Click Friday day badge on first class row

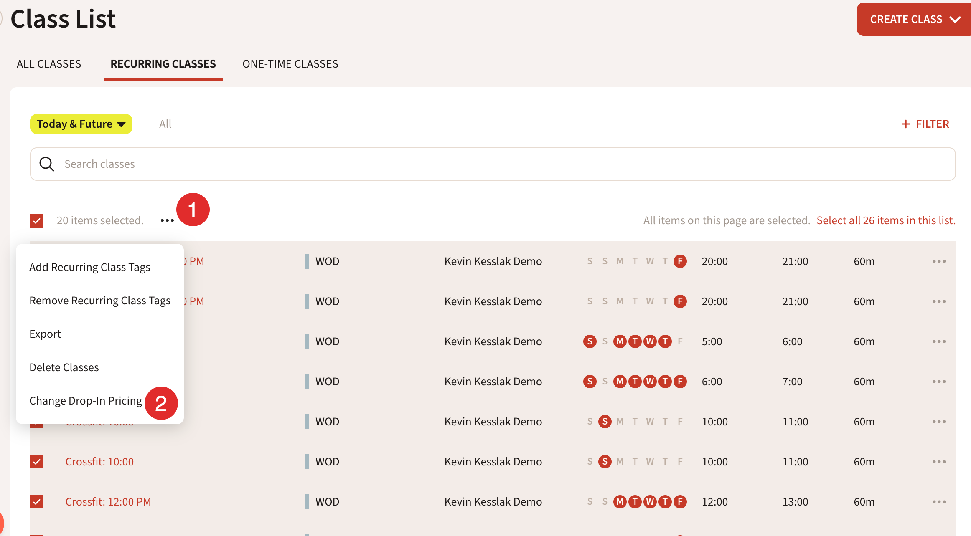(x=680, y=261)
